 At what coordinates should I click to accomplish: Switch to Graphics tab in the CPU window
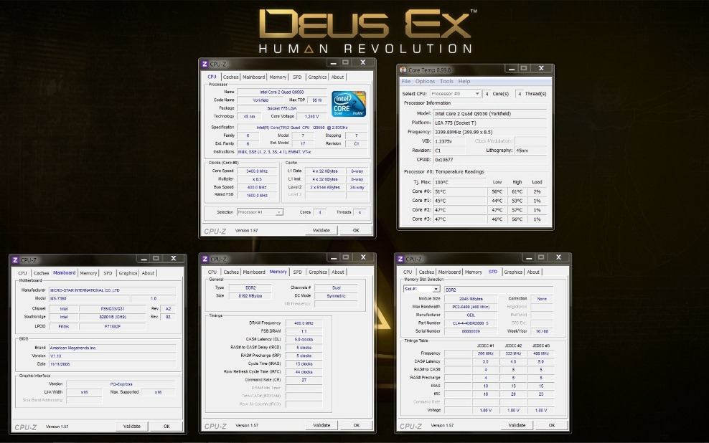coord(317,77)
